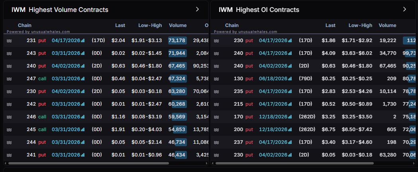Open chart icon beside 237 put 04/17/2026 date
418x172 pixels.
290,143
